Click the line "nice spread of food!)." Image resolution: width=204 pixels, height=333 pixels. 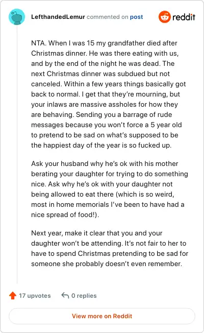pos(65,215)
